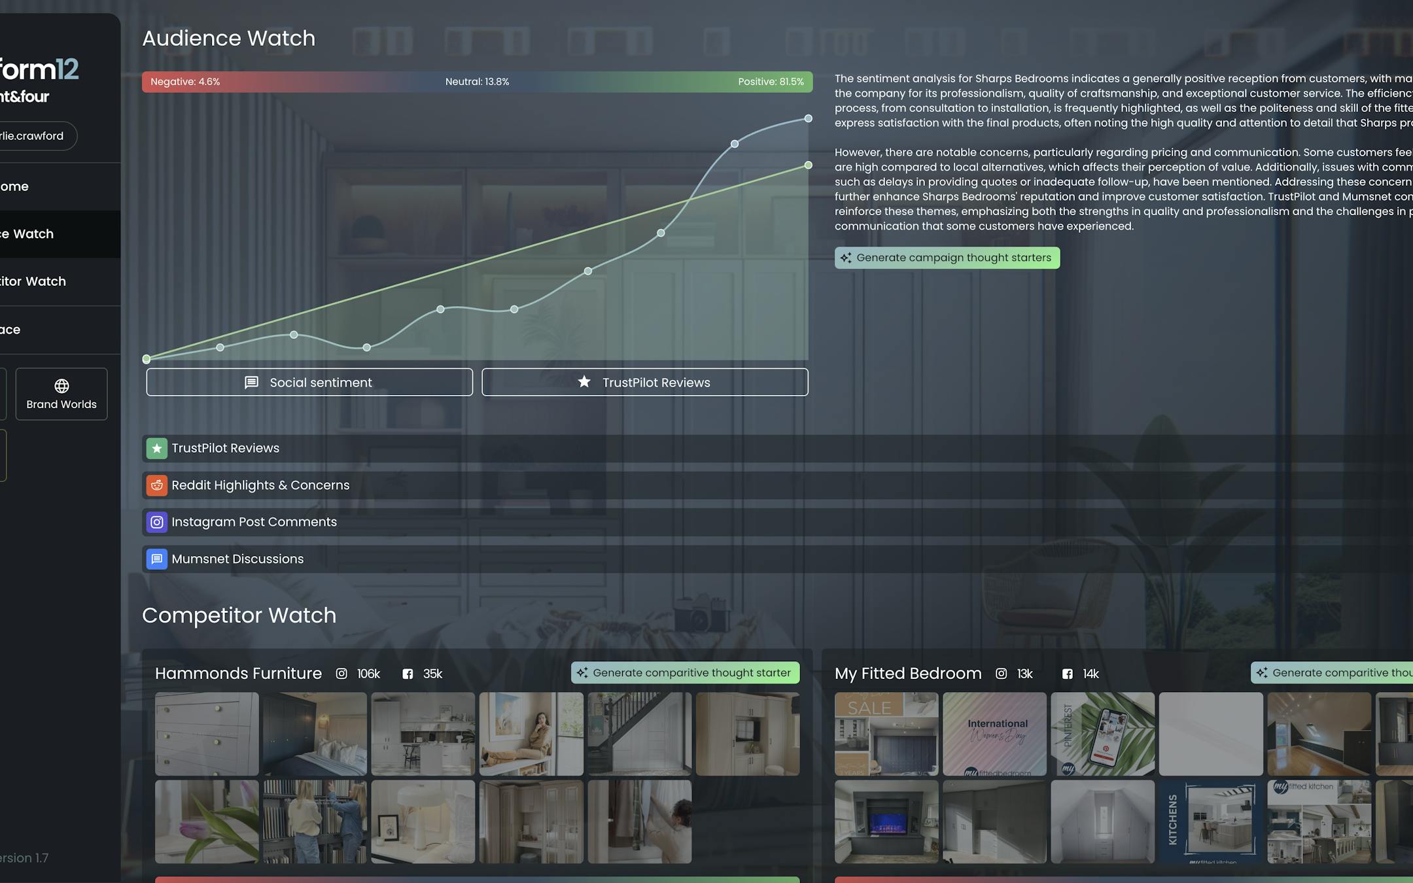The width and height of the screenshot is (1413, 883).
Task: Expand the TrustPilot Reviews section
Action: (x=225, y=448)
